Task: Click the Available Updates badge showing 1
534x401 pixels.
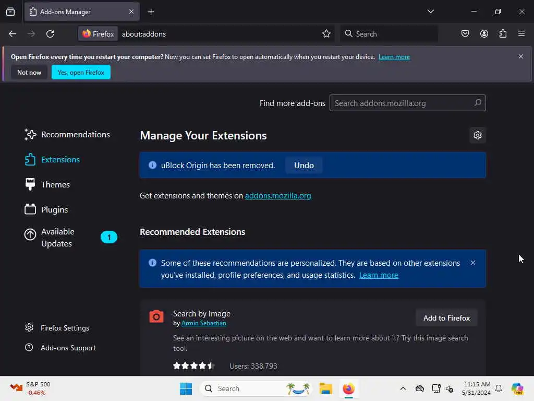Action: (x=109, y=238)
